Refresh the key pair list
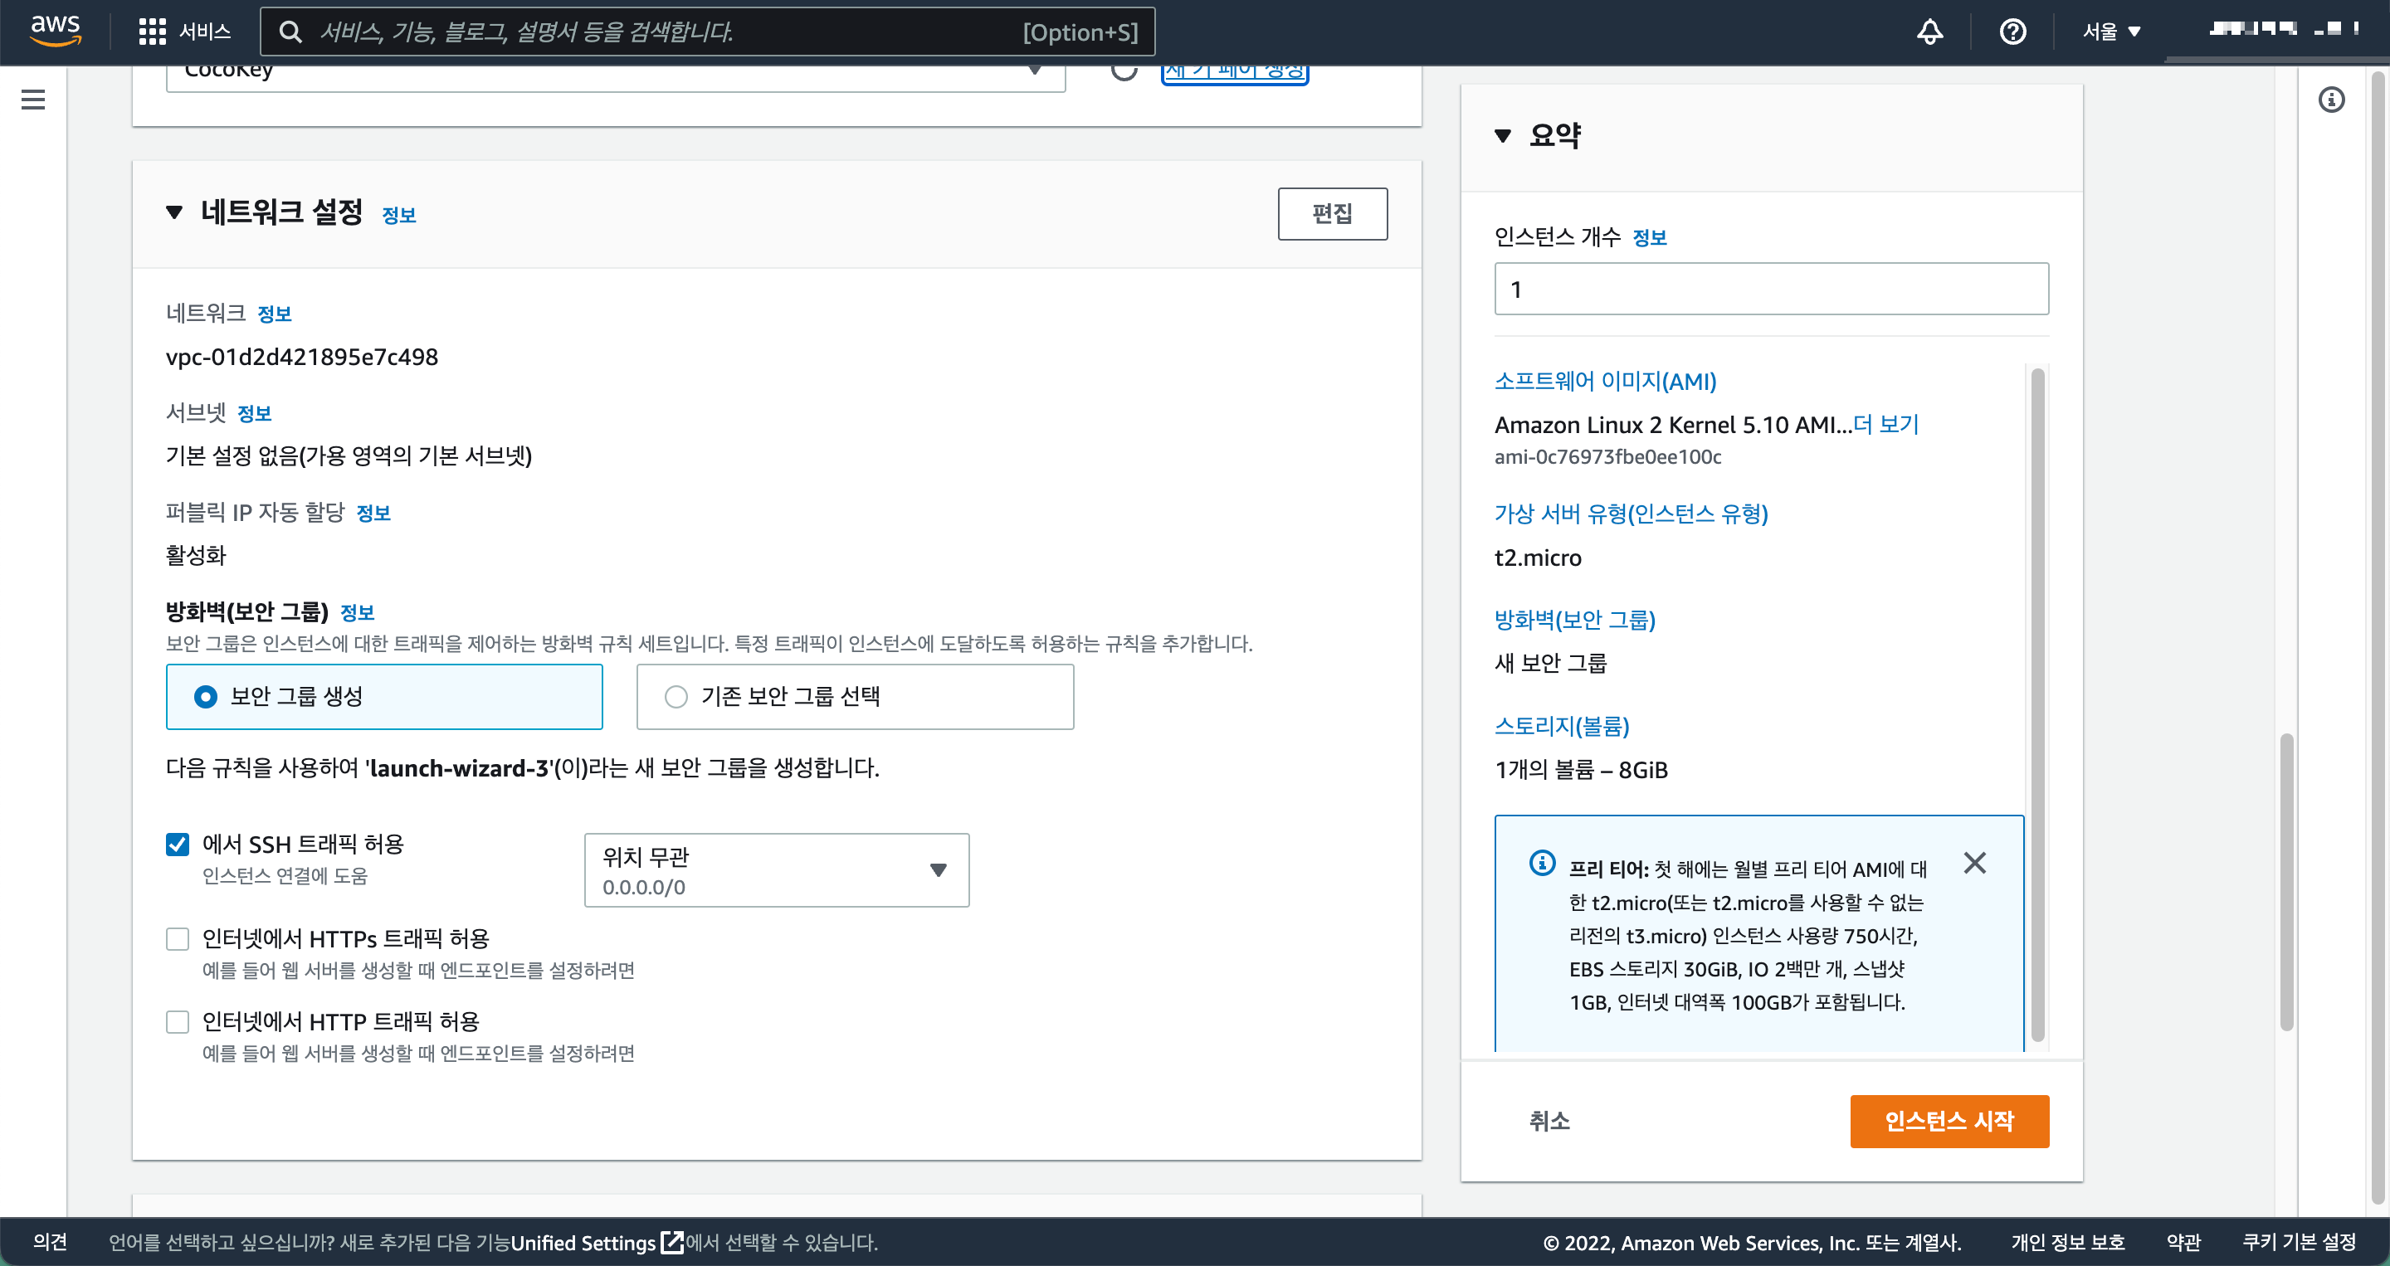 pos(1124,71)
